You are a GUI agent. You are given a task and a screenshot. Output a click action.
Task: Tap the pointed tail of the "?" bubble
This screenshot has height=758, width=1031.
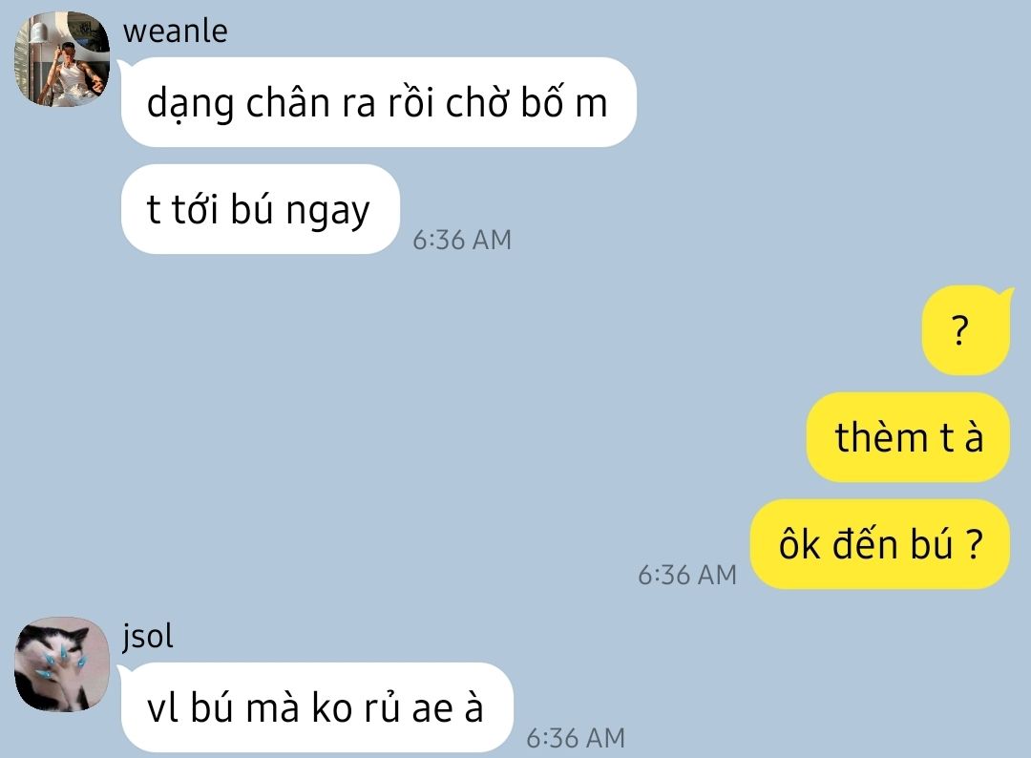[x=1005, y=292]
